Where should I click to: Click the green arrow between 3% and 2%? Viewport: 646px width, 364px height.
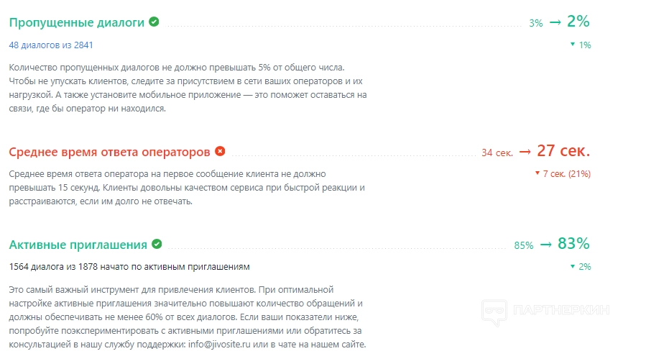point(555,22)
